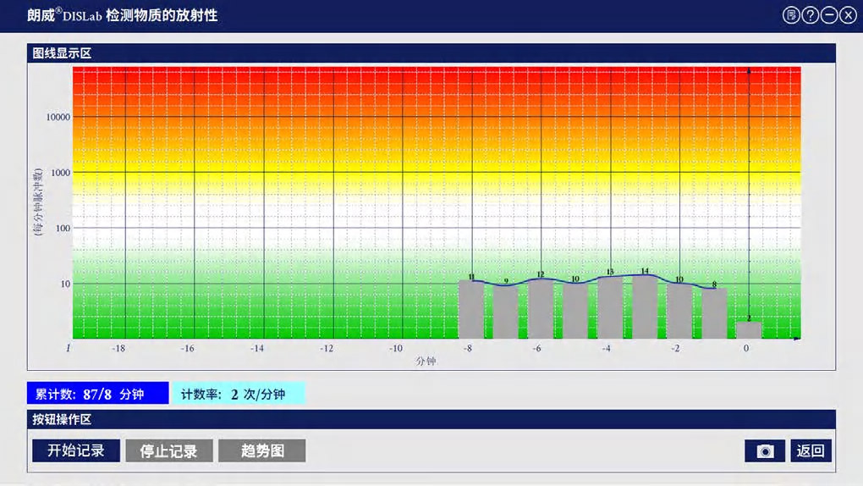Click the bar labeled 8 in chart

click(x=714, y=313)
